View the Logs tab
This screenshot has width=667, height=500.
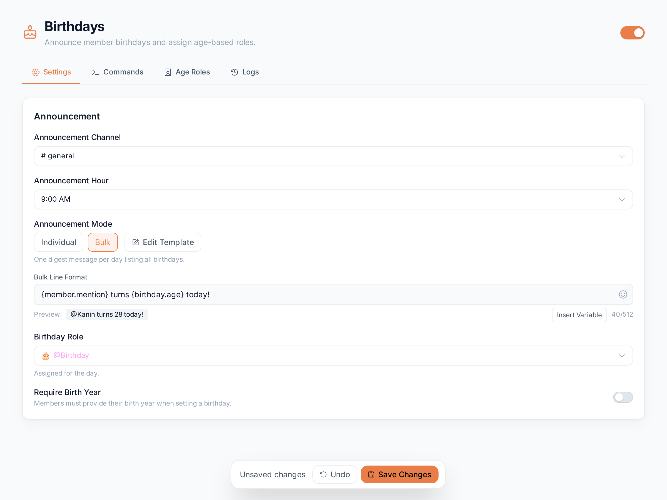point(245,72)
